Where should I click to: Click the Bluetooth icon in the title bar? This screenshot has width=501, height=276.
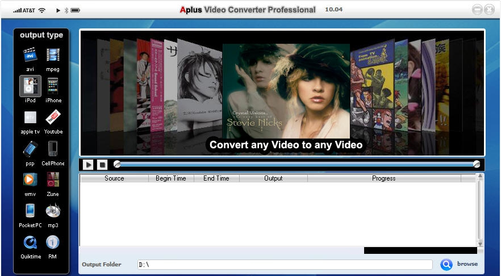click(66, 10)
